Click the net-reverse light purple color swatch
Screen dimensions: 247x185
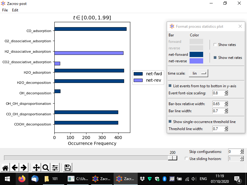coord(196,61)
